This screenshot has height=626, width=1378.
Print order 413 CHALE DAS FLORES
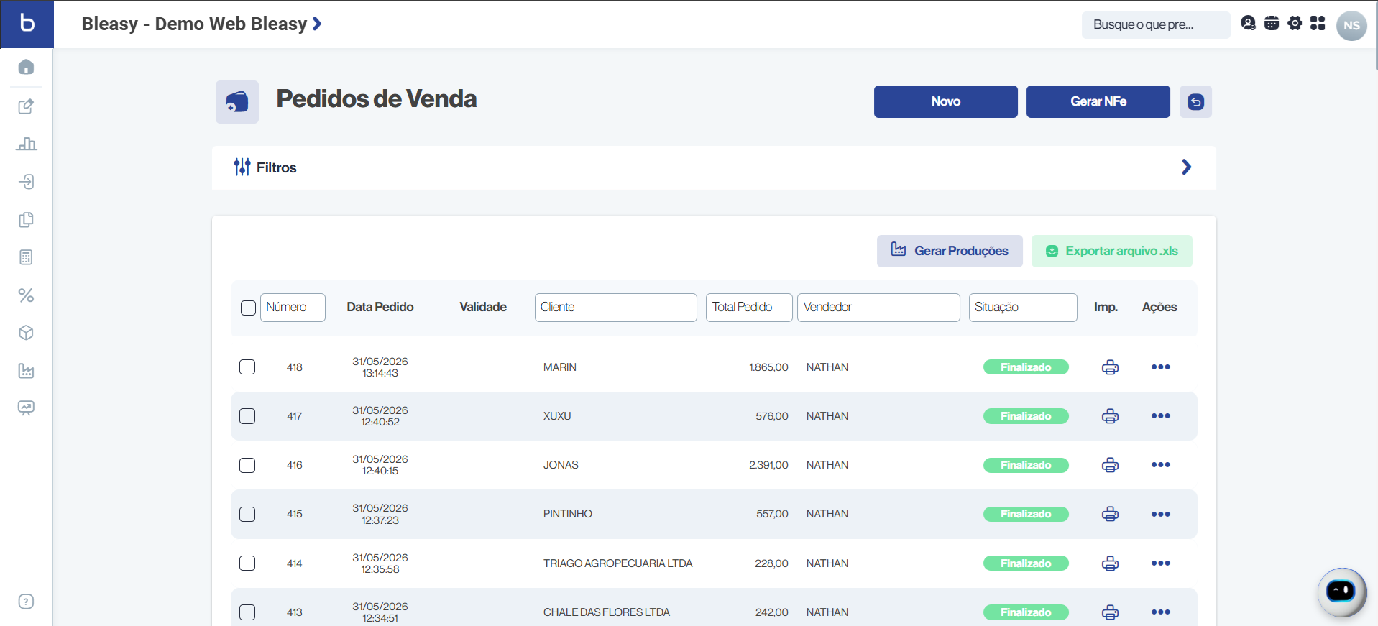pos(1110,612)
